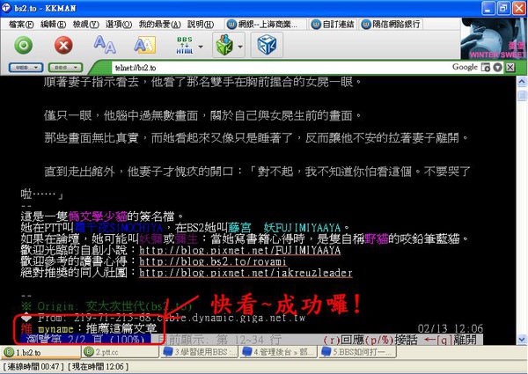This screenshot has height=374, width=528.
Task: Close the search bar with X icon
Action: coord(510,68)
